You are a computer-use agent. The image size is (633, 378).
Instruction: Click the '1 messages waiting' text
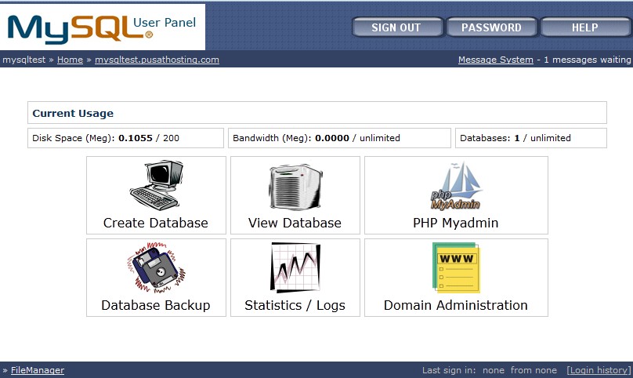click(588, 60)
